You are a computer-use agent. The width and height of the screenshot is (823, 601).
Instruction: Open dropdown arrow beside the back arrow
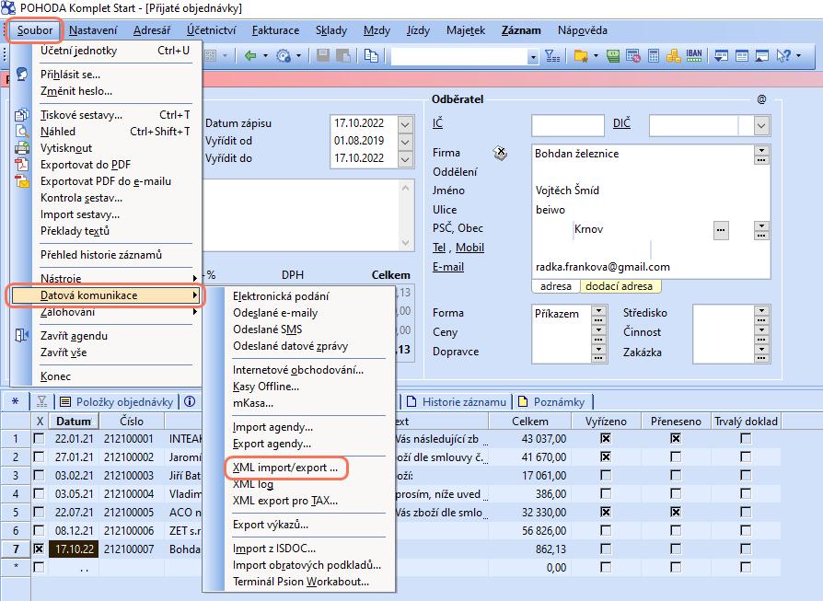tap(265, 55)
